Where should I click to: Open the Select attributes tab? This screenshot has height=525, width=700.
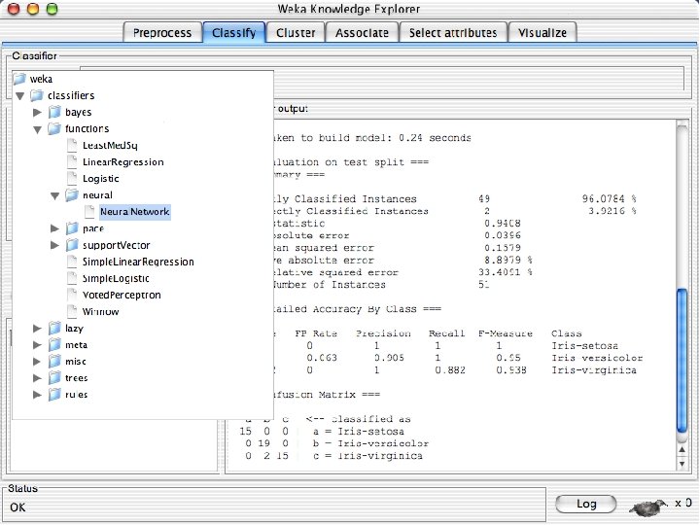point(453,33)
